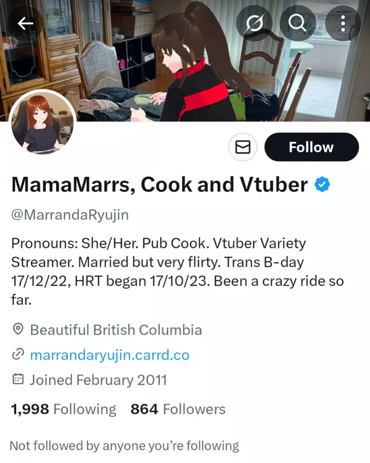
Task: Follow MamaMarrs with the Follow button
Action: point(311,147)
